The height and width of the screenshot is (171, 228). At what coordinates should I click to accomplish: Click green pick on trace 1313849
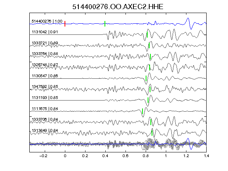tap(152, 133)
